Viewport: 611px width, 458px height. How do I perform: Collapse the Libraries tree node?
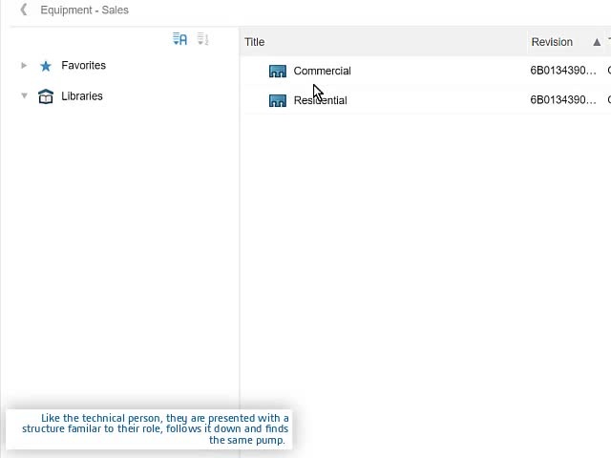pos(24,96)
